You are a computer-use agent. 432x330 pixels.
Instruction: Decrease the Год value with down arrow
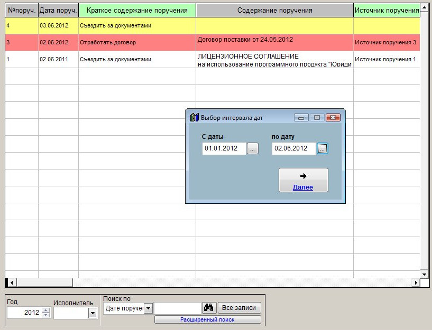pyautogui.click(x=45, y=315)
